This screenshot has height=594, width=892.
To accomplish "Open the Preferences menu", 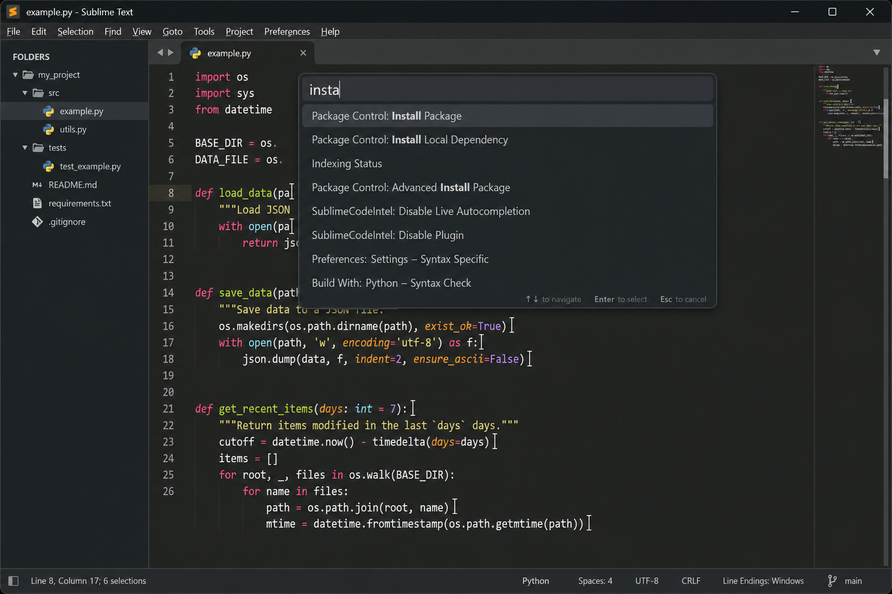I will pos(287,31).
